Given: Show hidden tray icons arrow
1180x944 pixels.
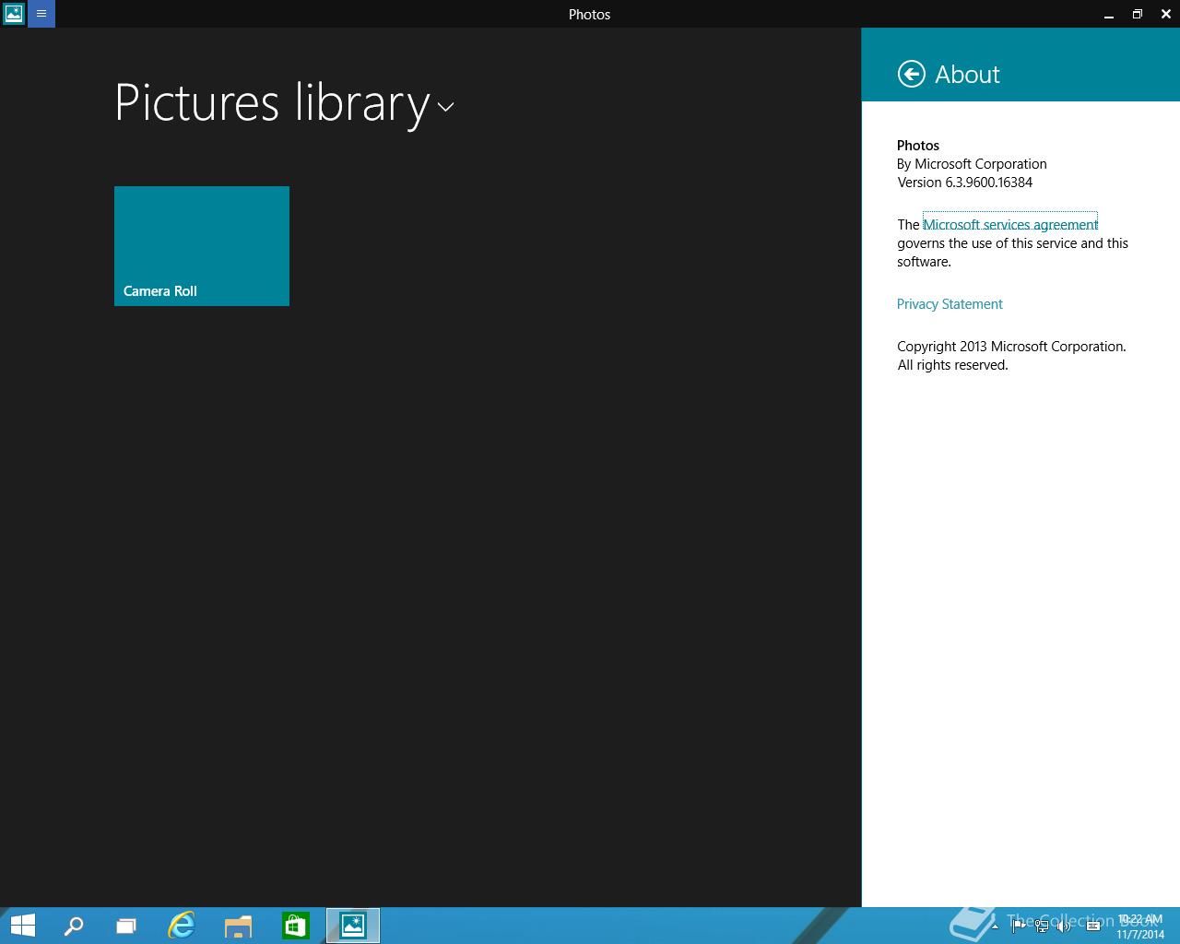Looking at the screenshot, I should (x=995, y=926).
